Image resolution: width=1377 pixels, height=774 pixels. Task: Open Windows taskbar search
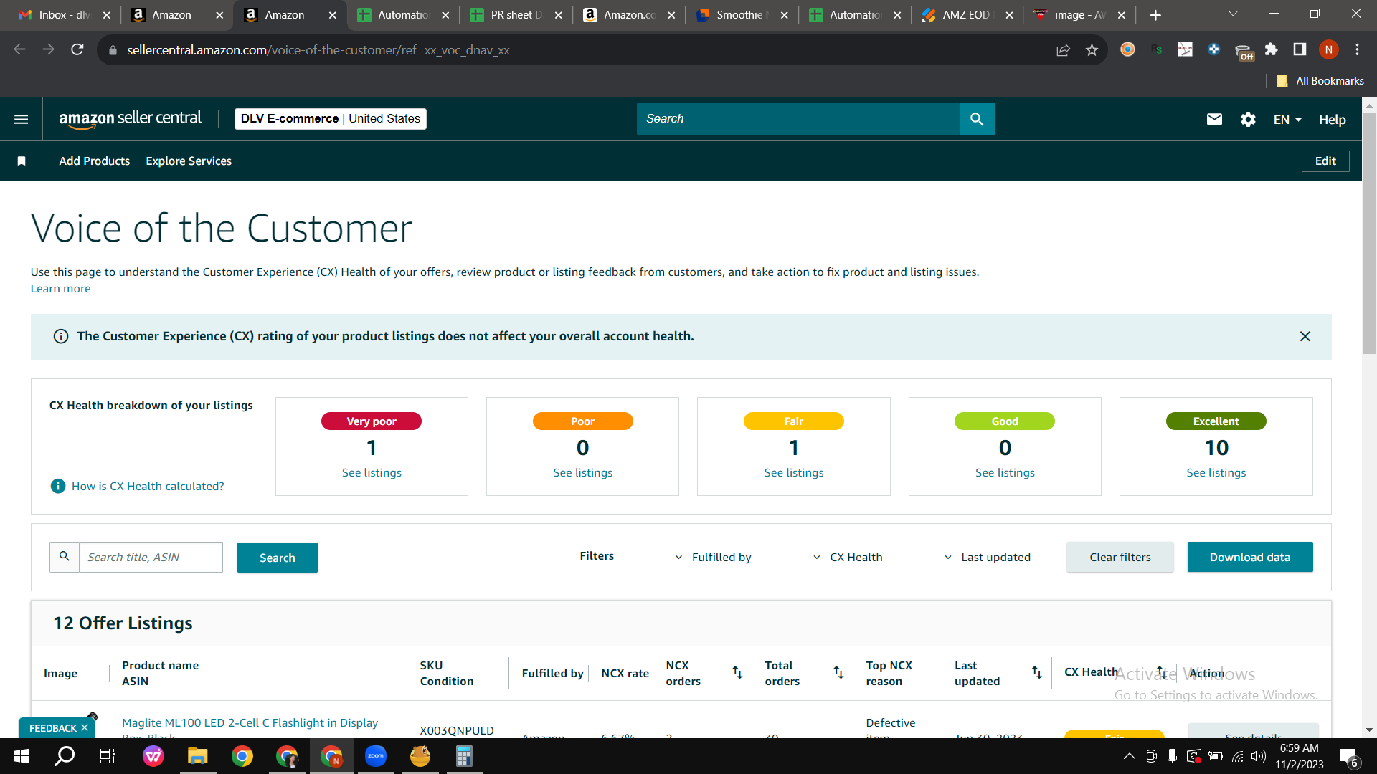click(65, 756)
